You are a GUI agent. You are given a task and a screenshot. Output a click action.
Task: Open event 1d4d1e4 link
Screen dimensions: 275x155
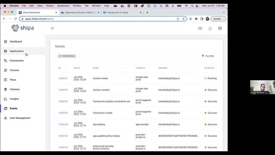pos(63,124)
